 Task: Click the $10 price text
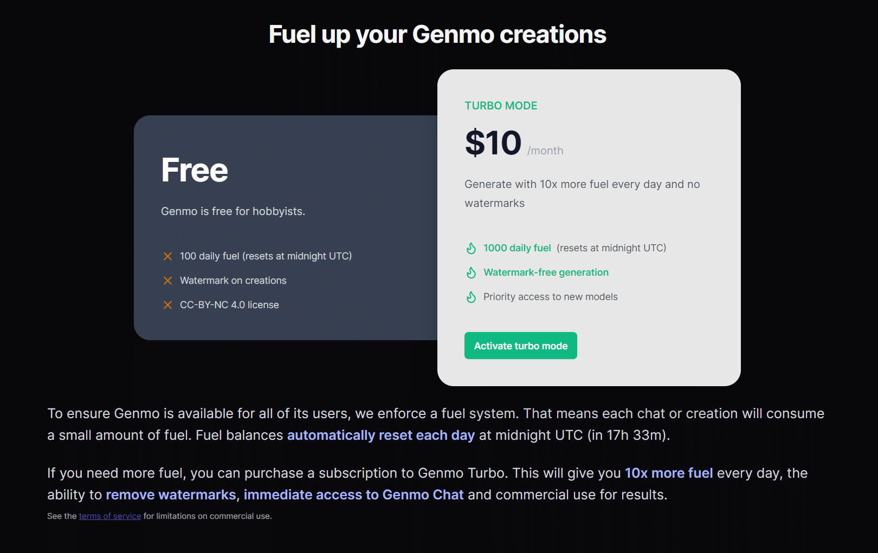[493, 143]
